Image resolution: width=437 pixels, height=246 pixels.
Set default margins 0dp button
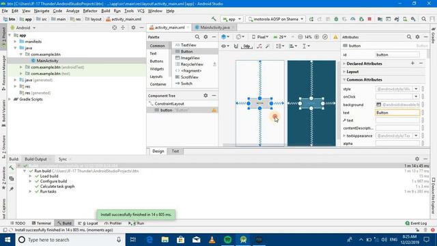tap(246, 46)
